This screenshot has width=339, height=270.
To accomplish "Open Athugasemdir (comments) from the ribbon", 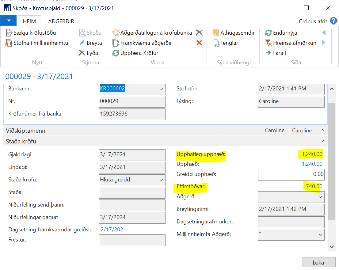I will [216, 32].
